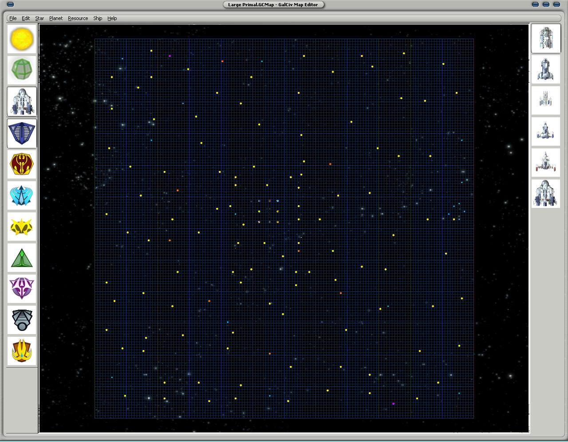Choose the light blue winged race emblem

(x=22, y=195)
